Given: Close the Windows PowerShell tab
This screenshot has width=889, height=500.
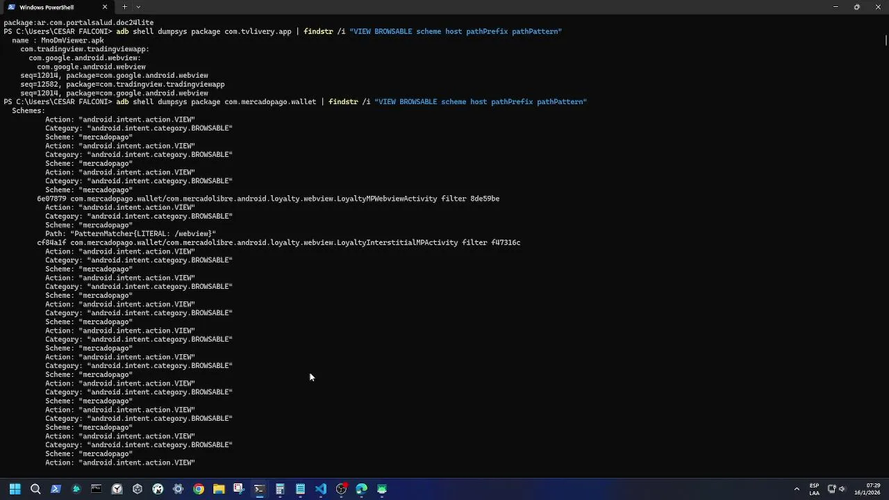Looking at the screenshot, I should [x=105, y=7].
